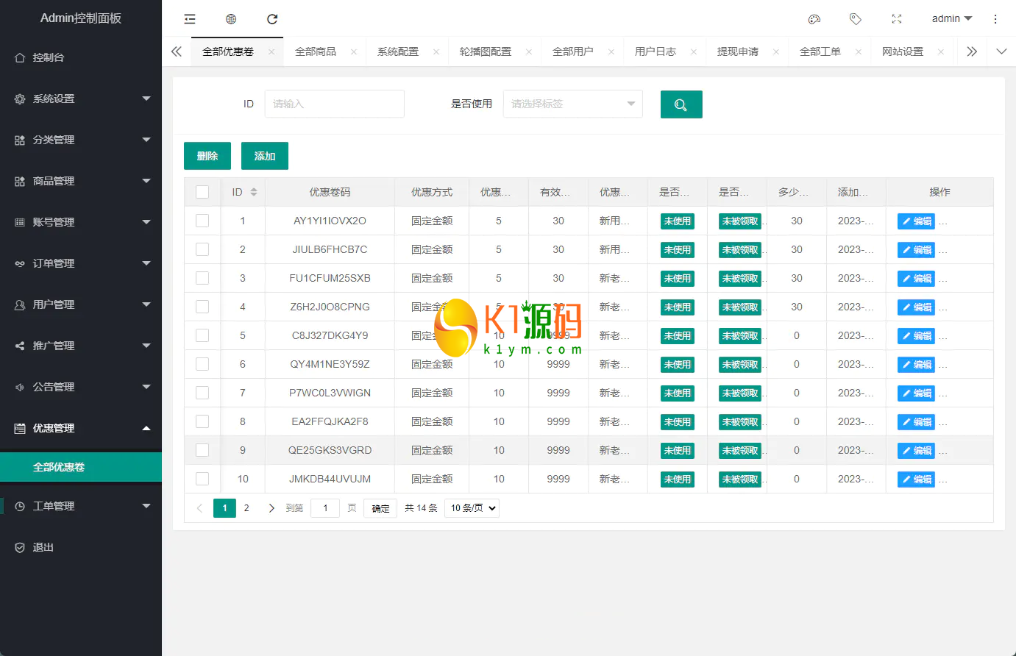Open the globe website icon
This screenshot has height=656, width=1016.
231,19
